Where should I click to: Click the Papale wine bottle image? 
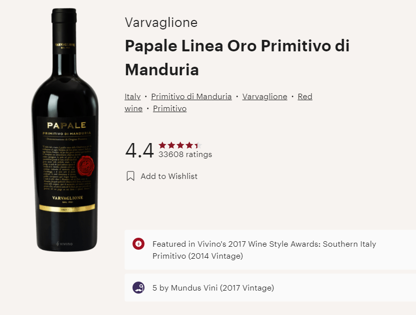click(x=65, y=130)
